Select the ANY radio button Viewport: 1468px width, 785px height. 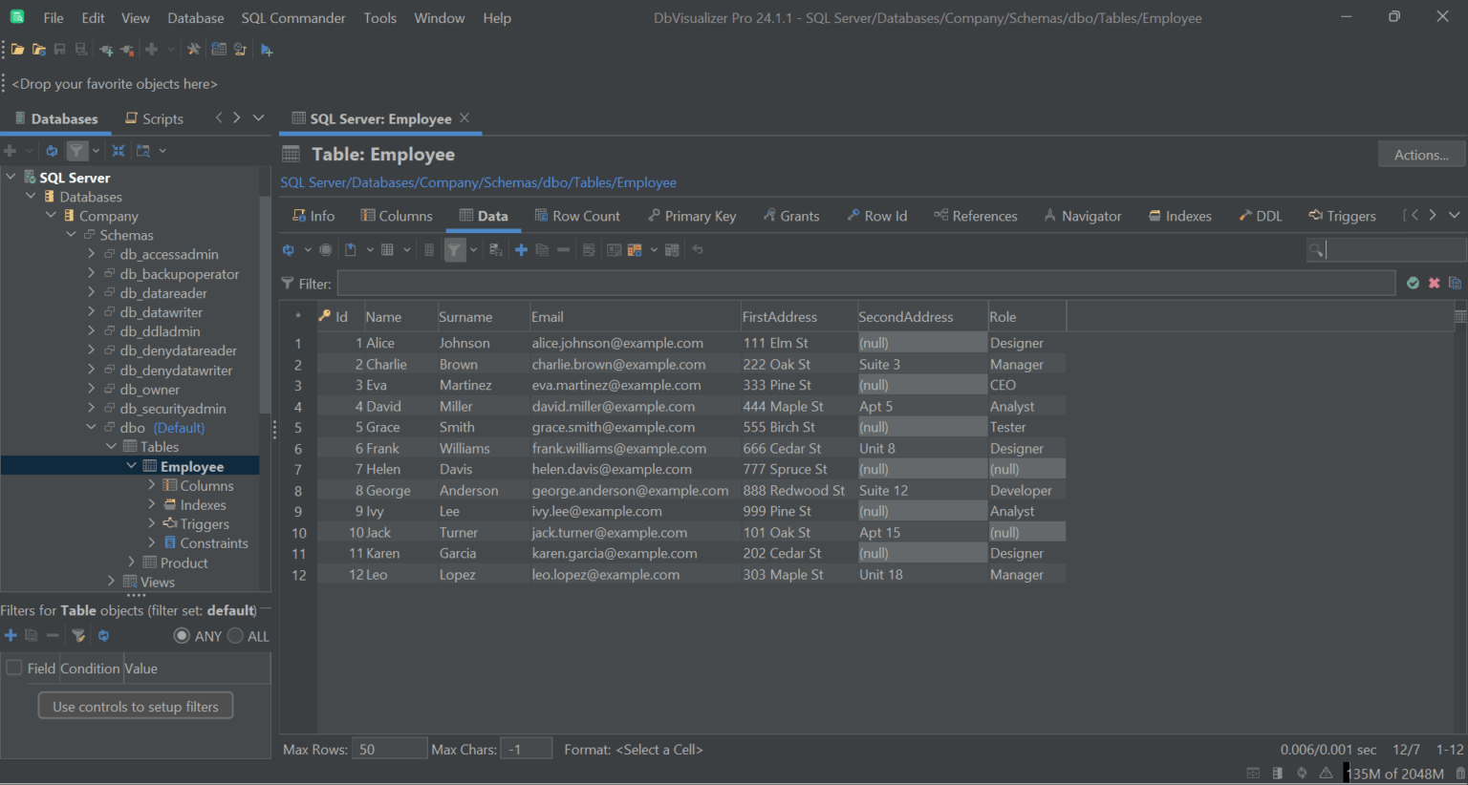[x=182, y=635]
